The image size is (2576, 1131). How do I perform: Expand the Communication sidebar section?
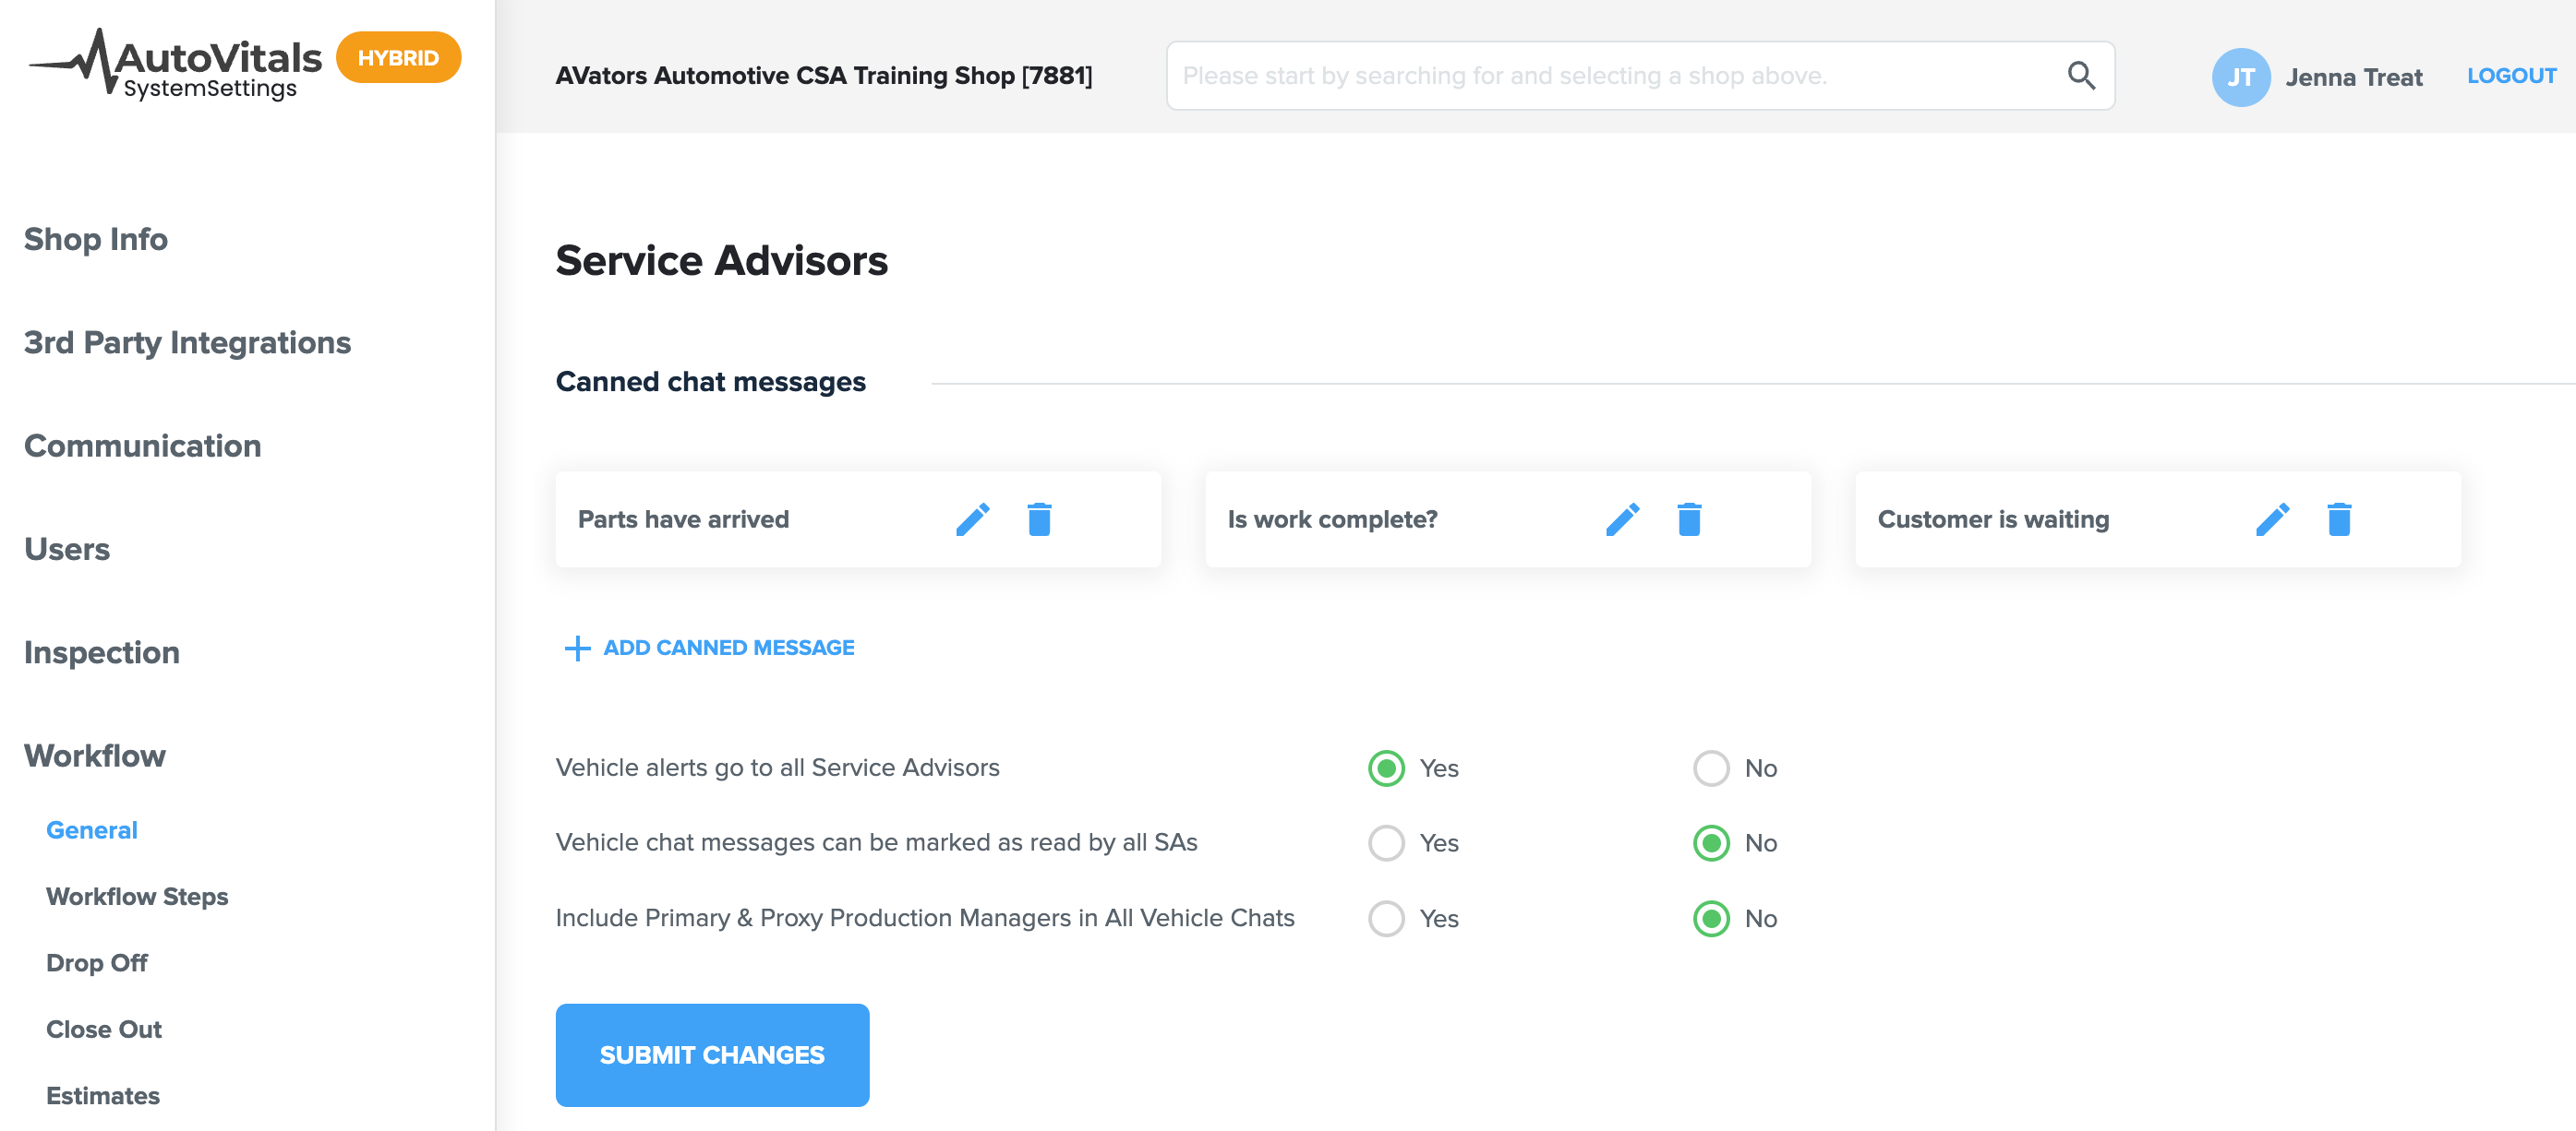pos(143,446)
